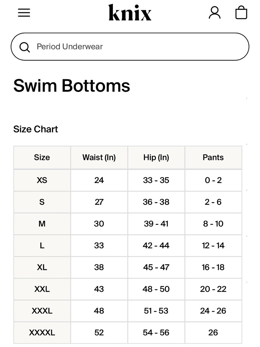
Task: Select the Size column header
Action: pyautogui.click(x=42, y=157)
